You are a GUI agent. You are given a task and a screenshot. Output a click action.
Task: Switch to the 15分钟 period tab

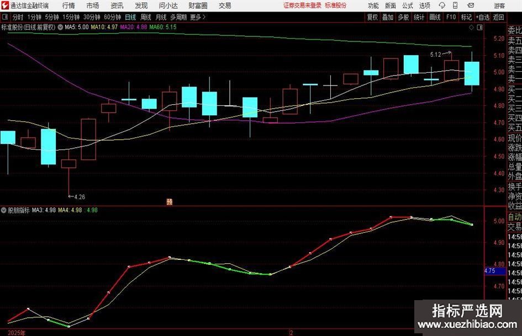point(71,17)
